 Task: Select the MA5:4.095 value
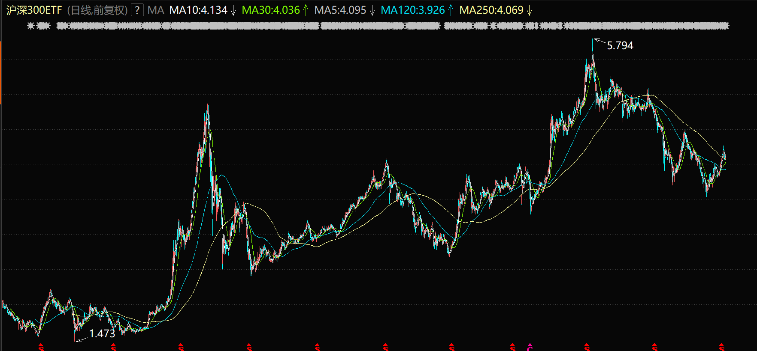click(x=340, y=10)
